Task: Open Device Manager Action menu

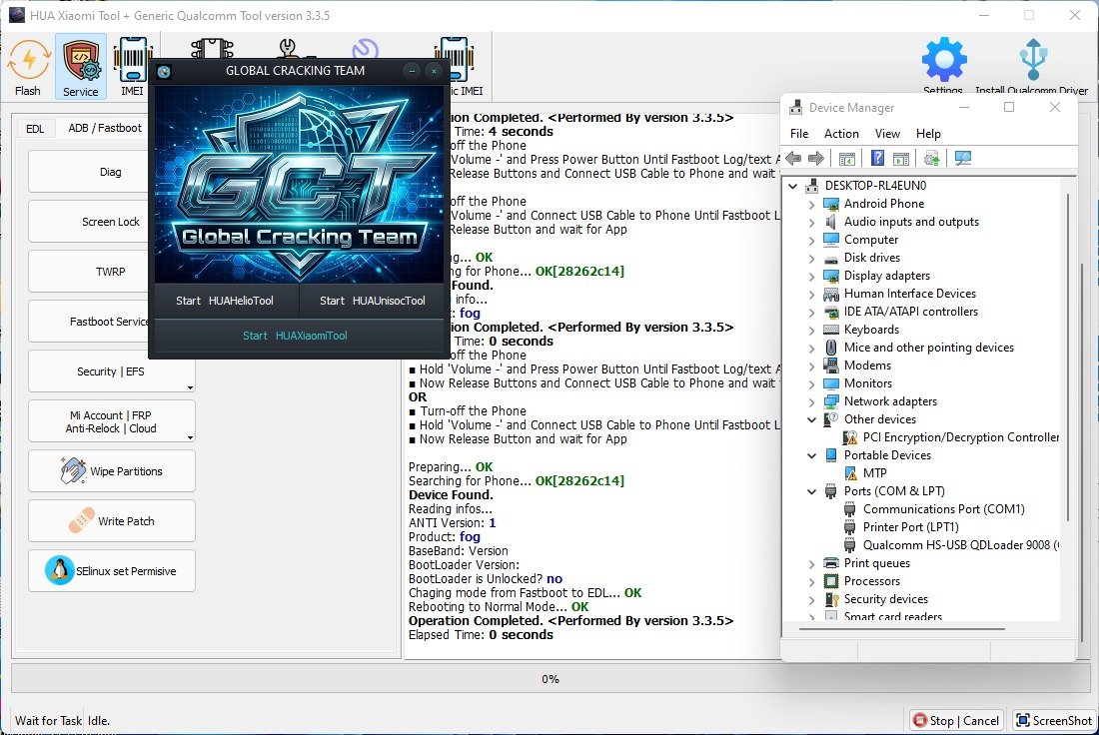Action: [841, 133]
